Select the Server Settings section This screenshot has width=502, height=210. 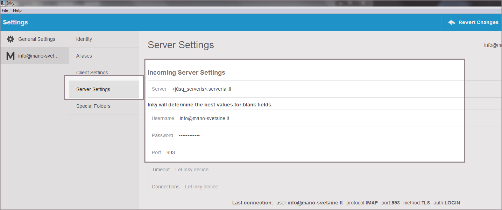93,89
